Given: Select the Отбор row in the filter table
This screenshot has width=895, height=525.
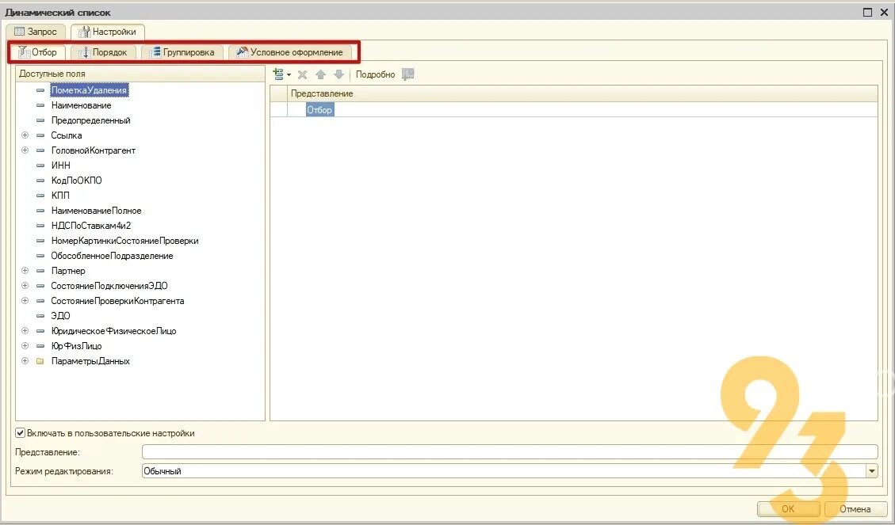Looking at the screenshot, I should click(x=574, y=110).
